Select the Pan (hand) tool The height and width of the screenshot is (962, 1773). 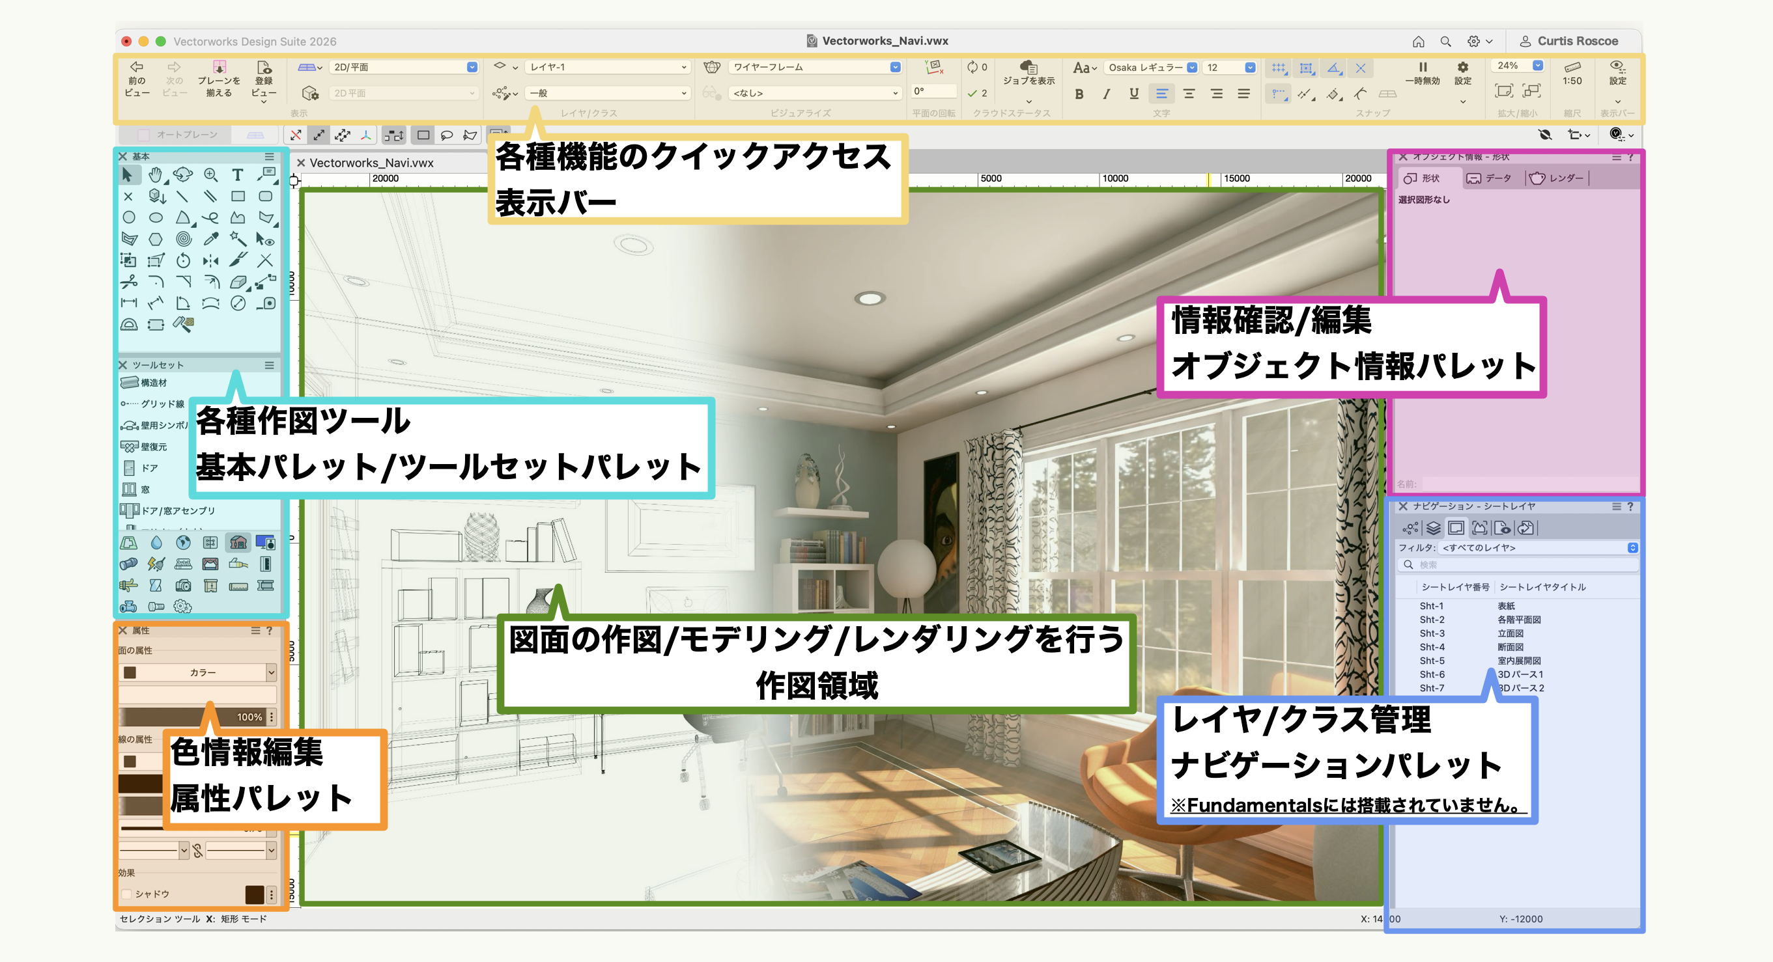[x=156, y=174]
